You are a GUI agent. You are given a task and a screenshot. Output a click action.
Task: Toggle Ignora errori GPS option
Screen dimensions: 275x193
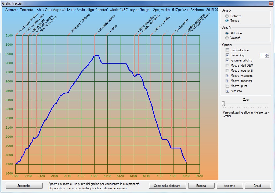227,60
